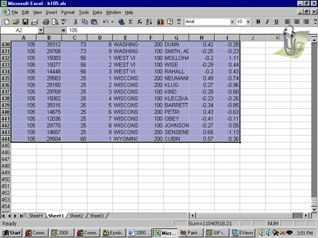Image resolution: width=318 pixels, height=238 pixels.
Task: Click the Start button on the taskbar
Action: pyautogui.click(x=12, y=232)
